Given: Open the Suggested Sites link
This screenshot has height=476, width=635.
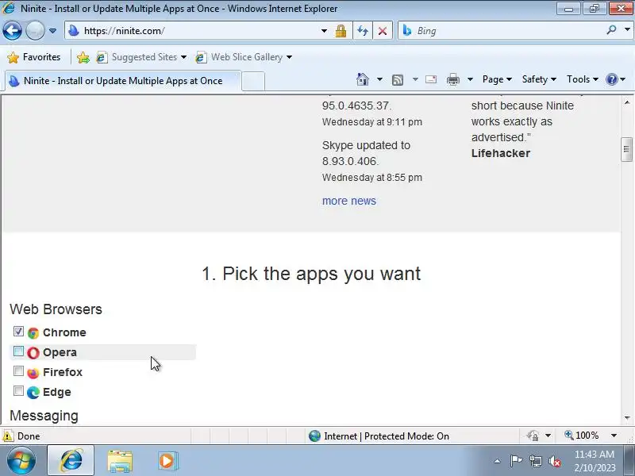Looking at the screenshot, I should (x=141, y=57).
